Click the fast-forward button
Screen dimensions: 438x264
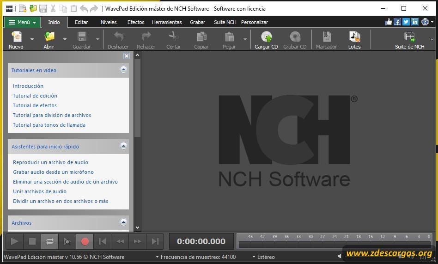coord(137,241)
